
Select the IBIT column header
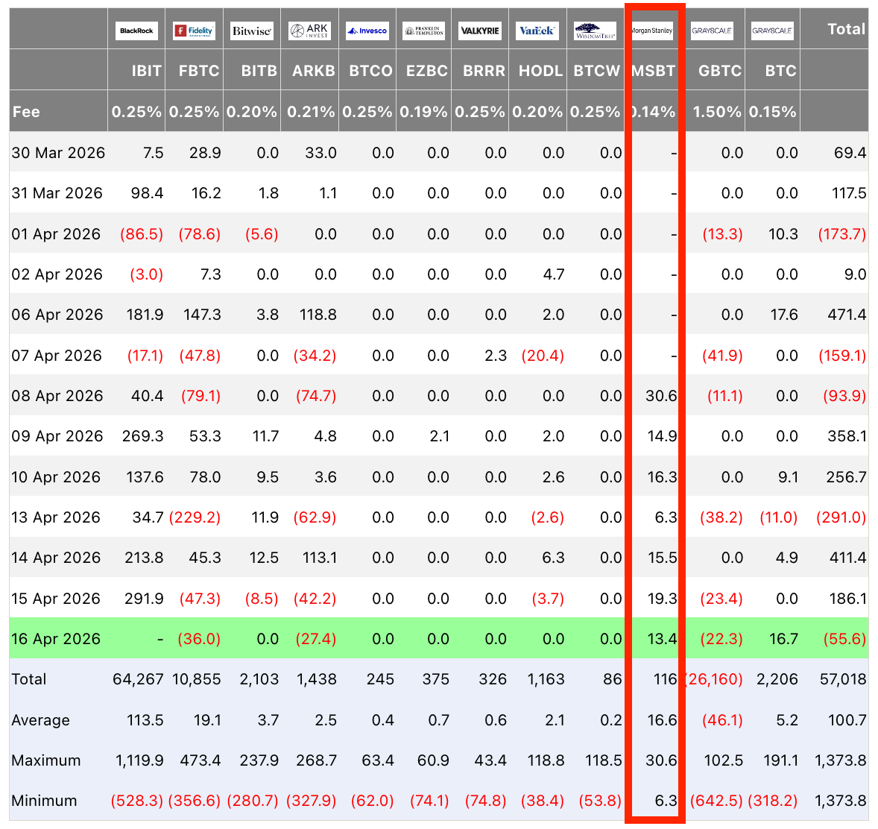[x=147, y=71]
